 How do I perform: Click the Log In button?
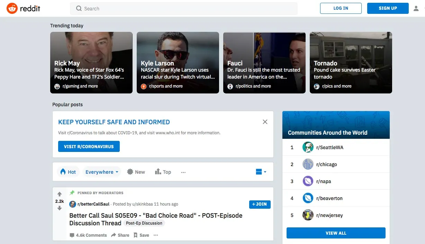(341, 8)
